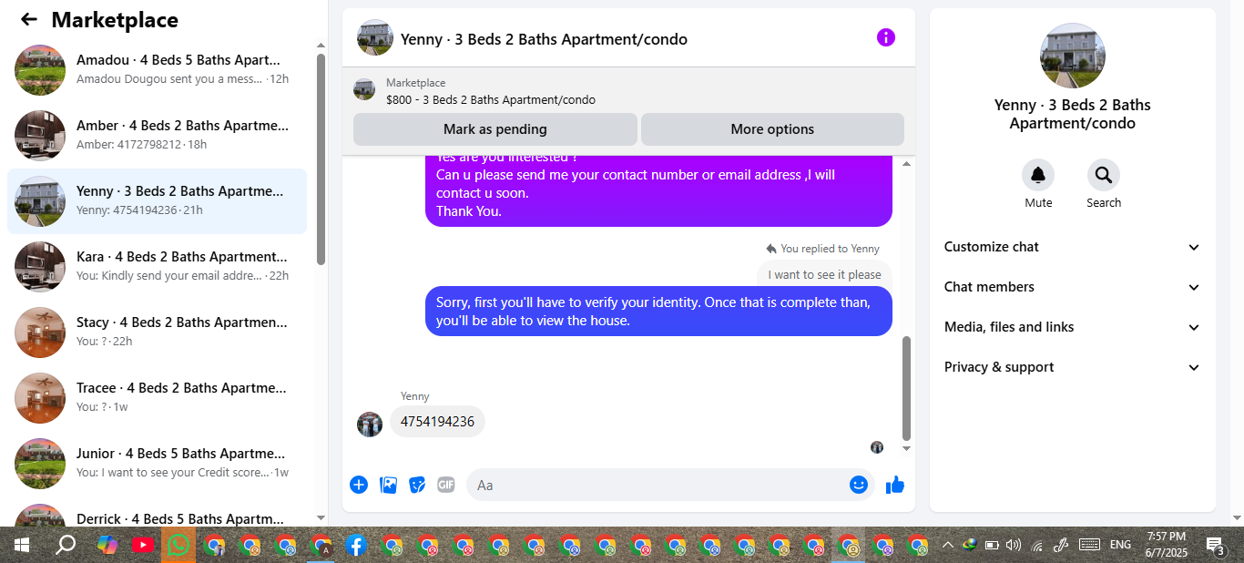Viewport: 1244px width, 563px height.
Task: Open the emoji picker smiley
Action: click(x=858, y=485)
